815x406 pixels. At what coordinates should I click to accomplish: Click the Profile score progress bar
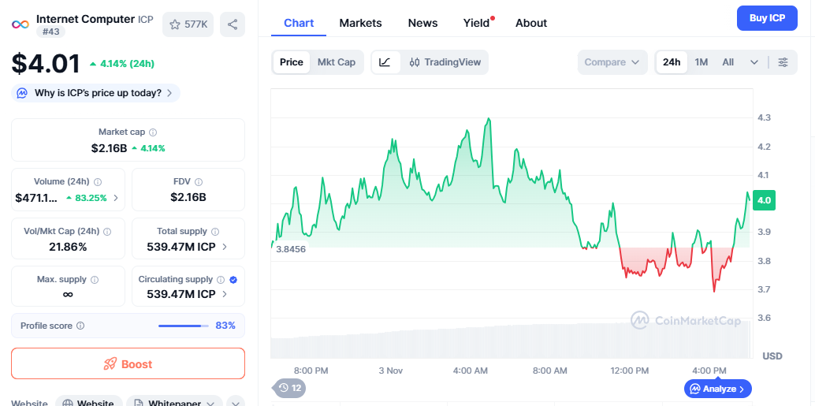point(184,326)
